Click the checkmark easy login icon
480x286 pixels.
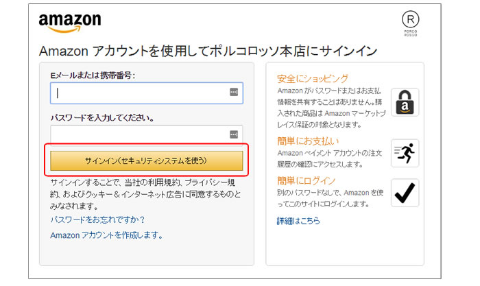(405, 193)
